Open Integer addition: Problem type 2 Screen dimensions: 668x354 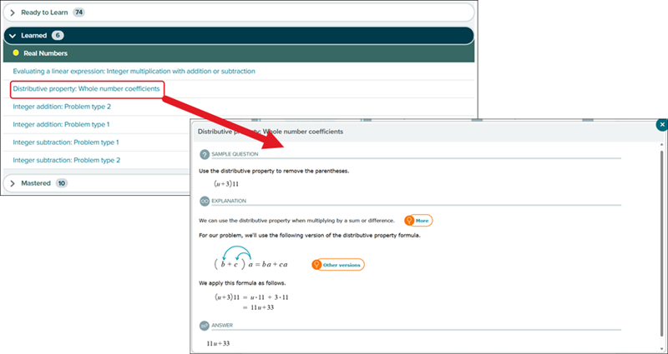tap(62, 107)
